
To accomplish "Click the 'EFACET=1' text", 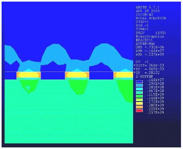I will (x=144, y=40).
